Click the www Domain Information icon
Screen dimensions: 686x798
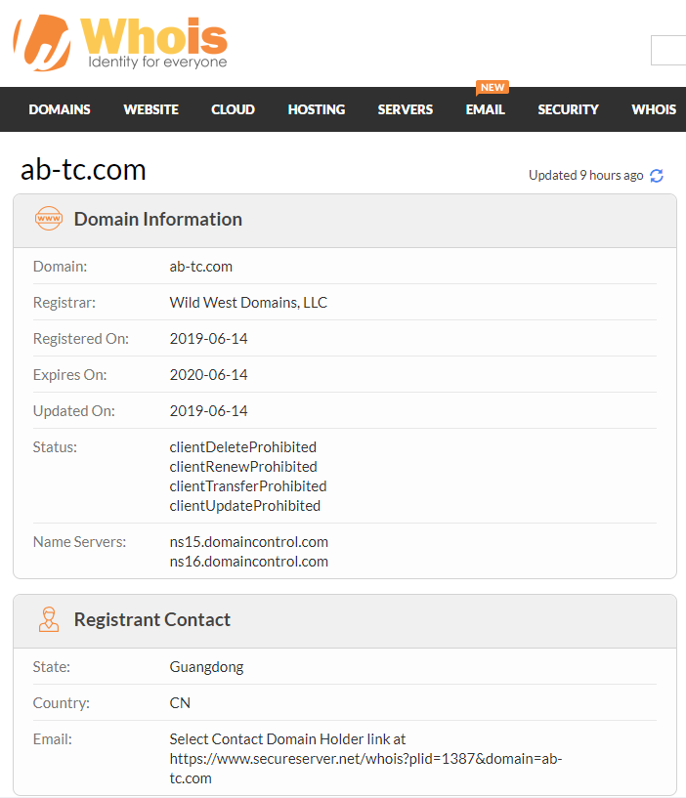tap(49, 219)
